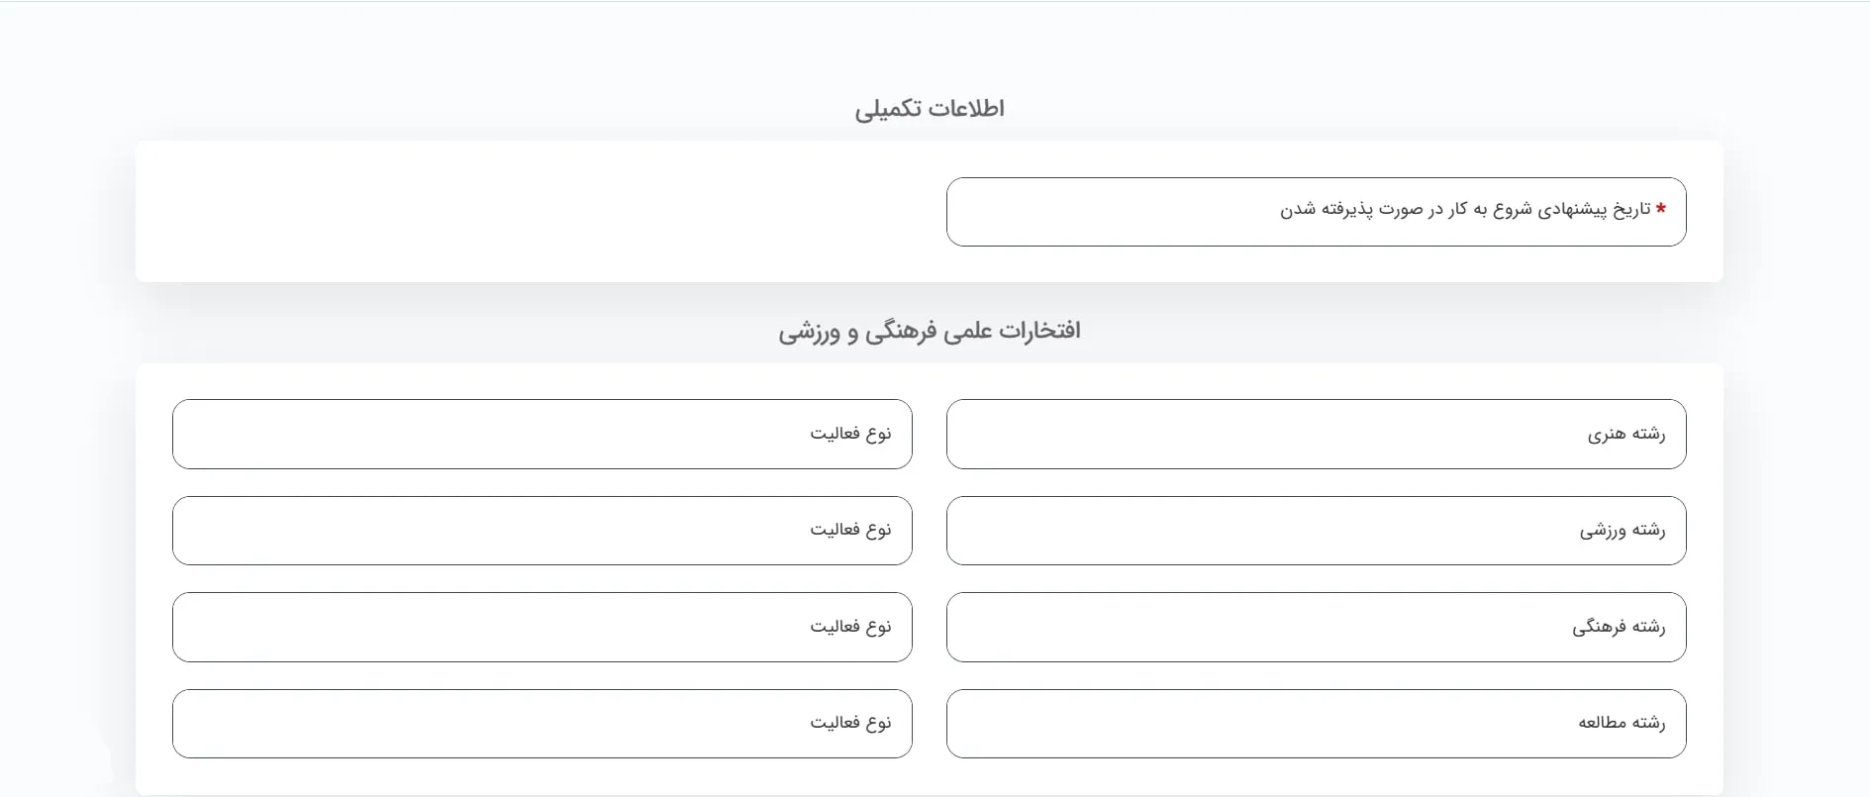Click the اطلاعات تکمیلی section heading
The height and width of the screenshot is (797, 1870).
(x=929, y=109)
